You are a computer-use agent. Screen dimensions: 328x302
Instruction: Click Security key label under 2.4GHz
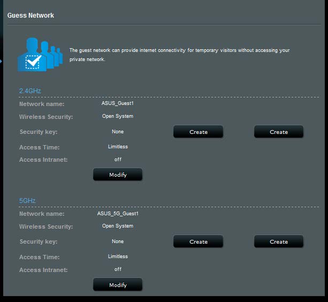click(39, 132)
